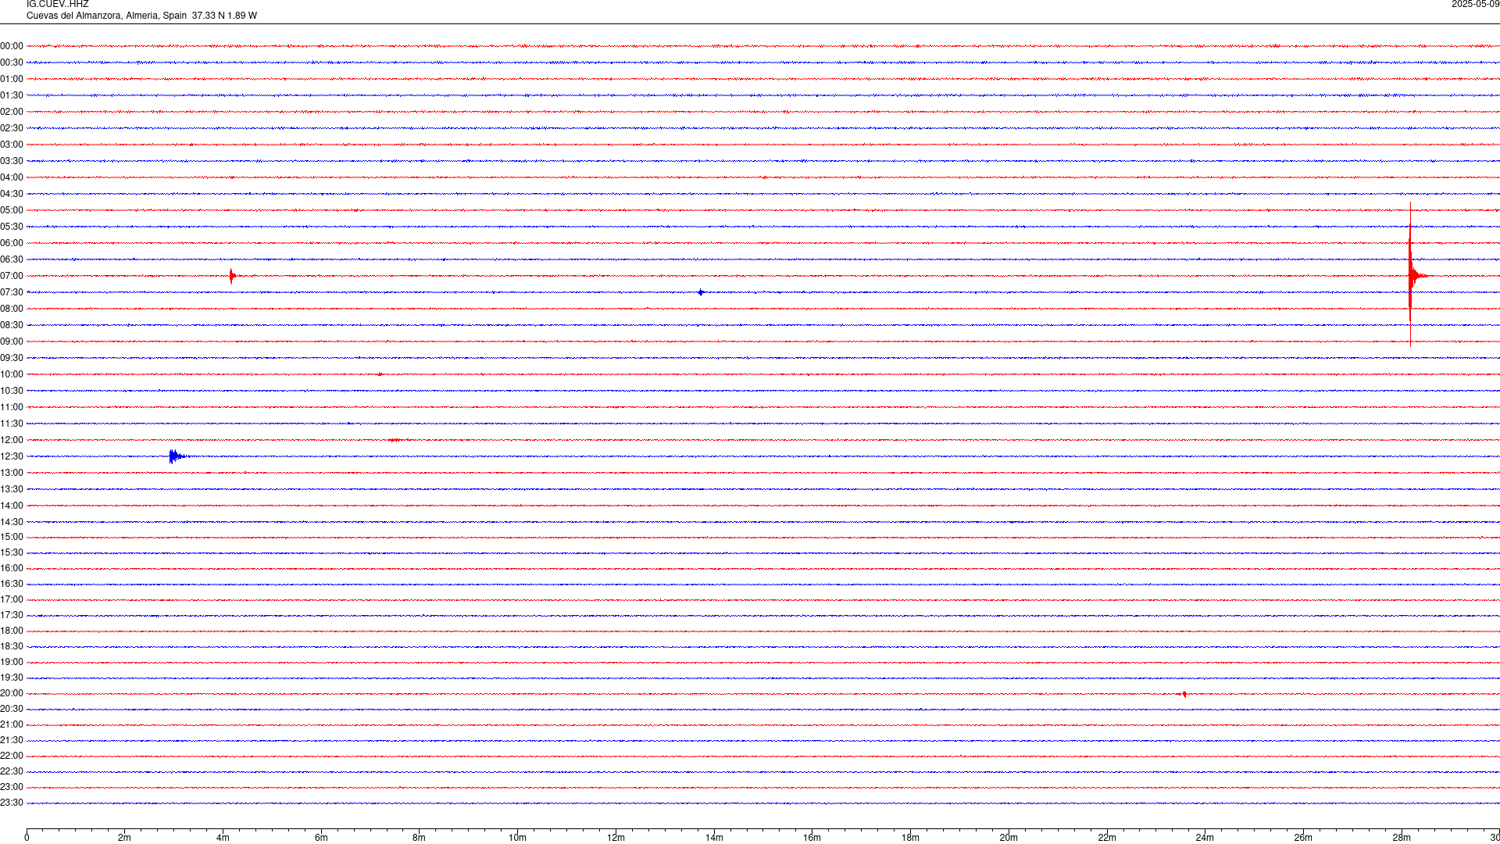Image resolution: width=1500 pixels, height=844 pixels.
Task: Click the small red blip on the 10:00 trace
Action: [380, 374]
